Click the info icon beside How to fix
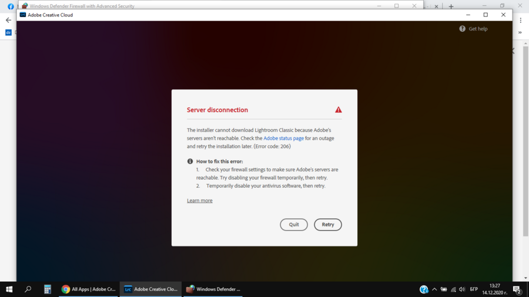Screen dimensions: 529x297 [190, 161]
